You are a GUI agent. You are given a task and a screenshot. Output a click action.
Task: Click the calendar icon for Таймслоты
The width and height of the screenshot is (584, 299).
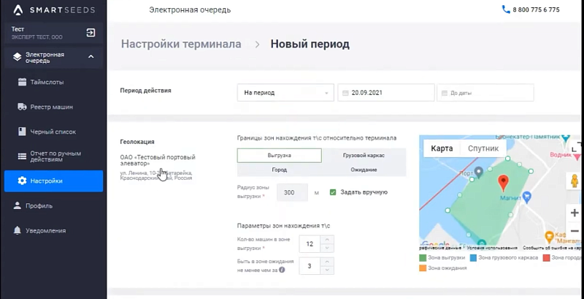coord(22,82)
